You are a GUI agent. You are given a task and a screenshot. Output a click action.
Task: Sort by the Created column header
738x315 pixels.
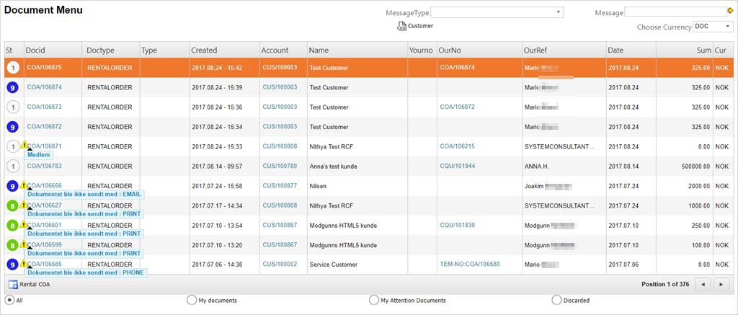coord(204,50)
